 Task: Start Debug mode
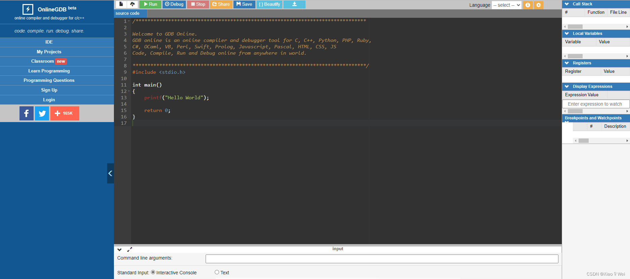(x=174, y=4)
